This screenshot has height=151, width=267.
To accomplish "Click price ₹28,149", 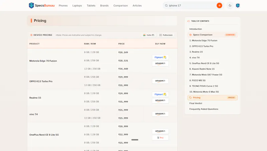I will 123,52.
